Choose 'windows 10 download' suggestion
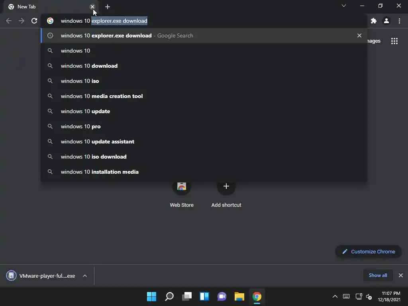 click(204, 66)
